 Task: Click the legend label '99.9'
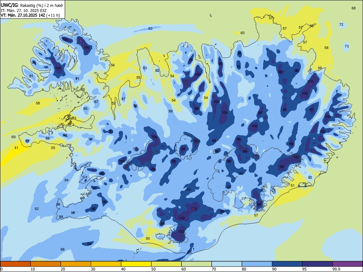336,269
